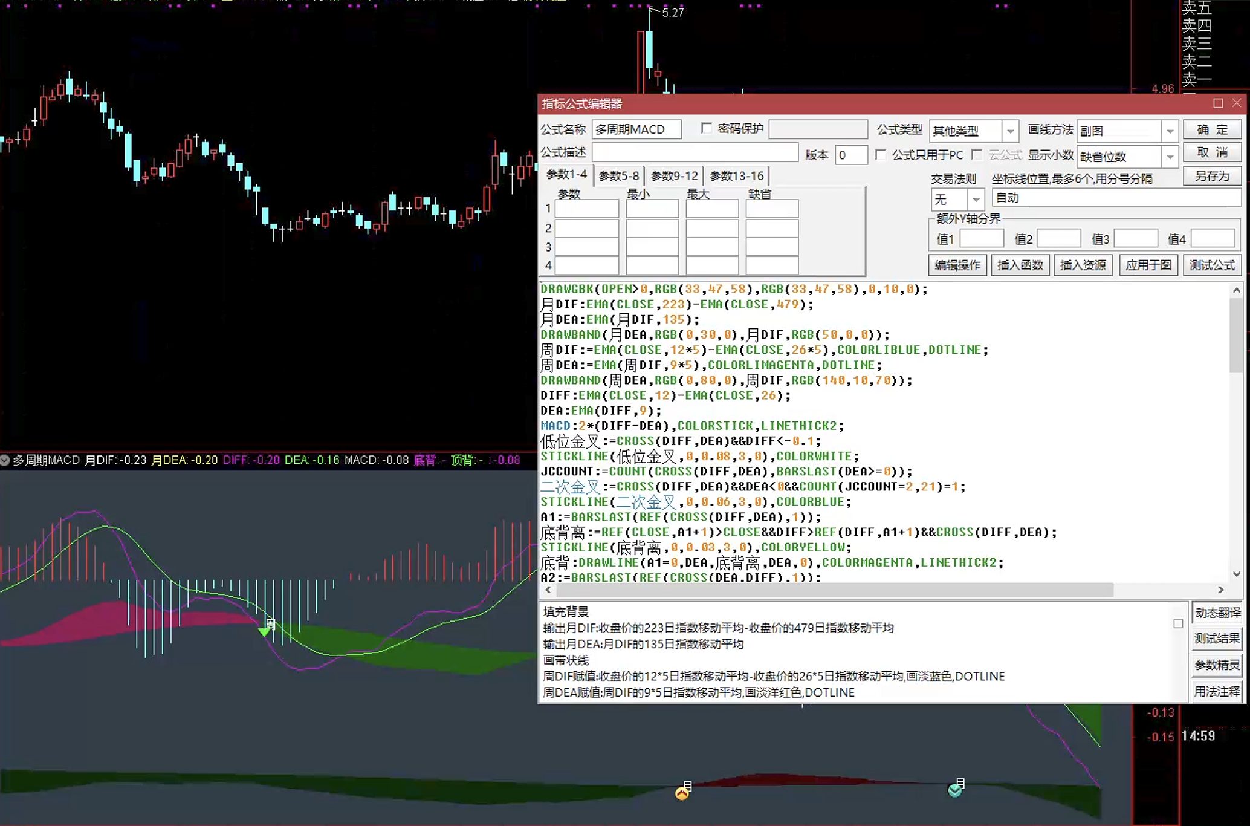The image size is (1250, 826).
Task: Click the MACD:2*(DIFF-DEA) code line
Action: coord(692,426)
